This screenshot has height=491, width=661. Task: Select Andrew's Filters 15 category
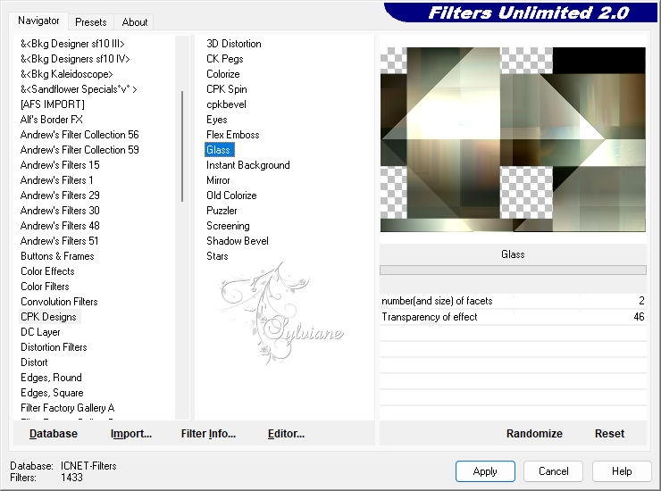[x=60, y=165]
